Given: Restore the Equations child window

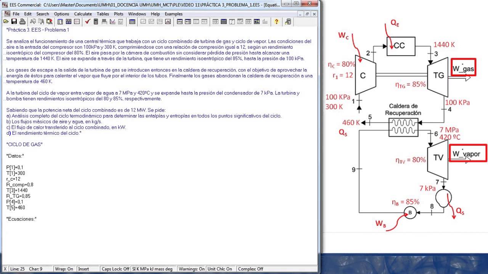Looking at the screenshot, I should pos(308,14).
